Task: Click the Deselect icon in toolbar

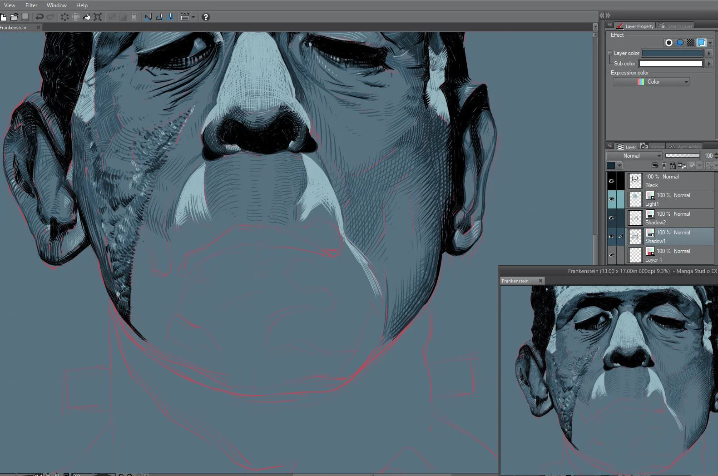Action: tap(112, 17)
